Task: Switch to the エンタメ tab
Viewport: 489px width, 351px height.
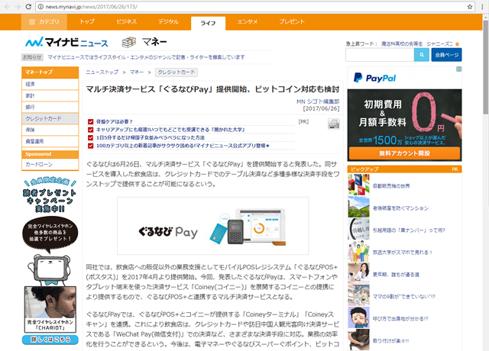Action: point(247,22)
